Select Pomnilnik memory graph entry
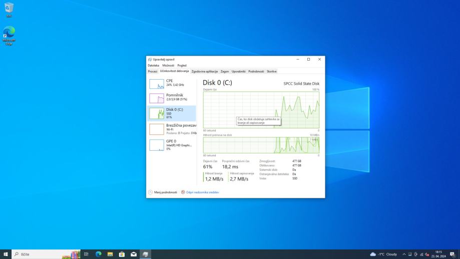This screenshot has height=259, width=460. coord(172,97)
